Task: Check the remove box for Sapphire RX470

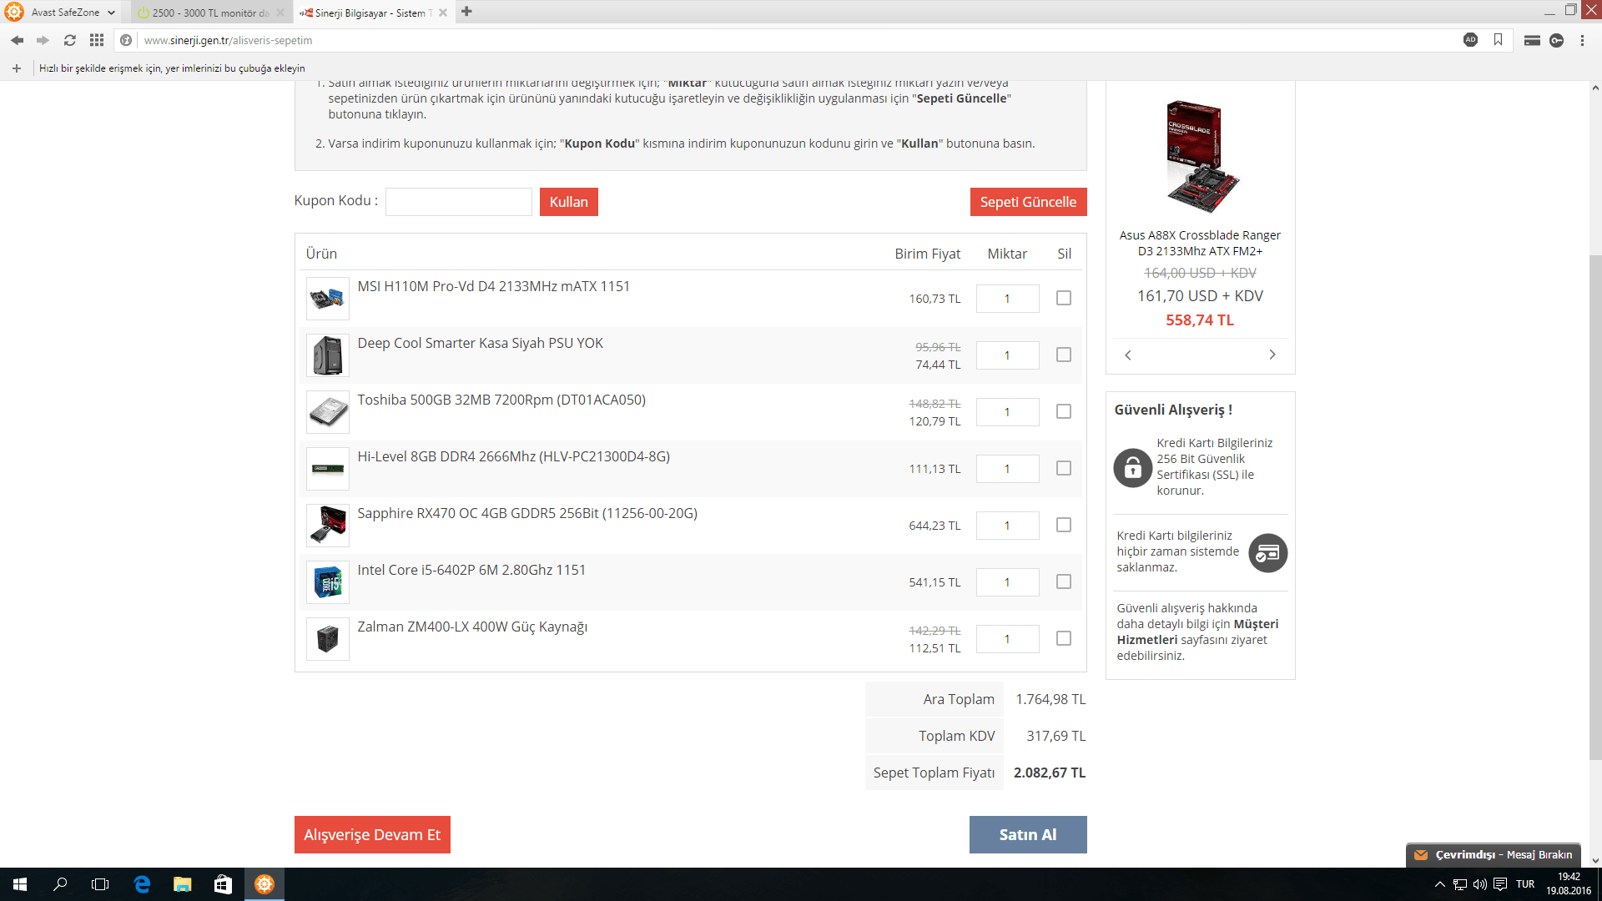Action: (1063, 525)
